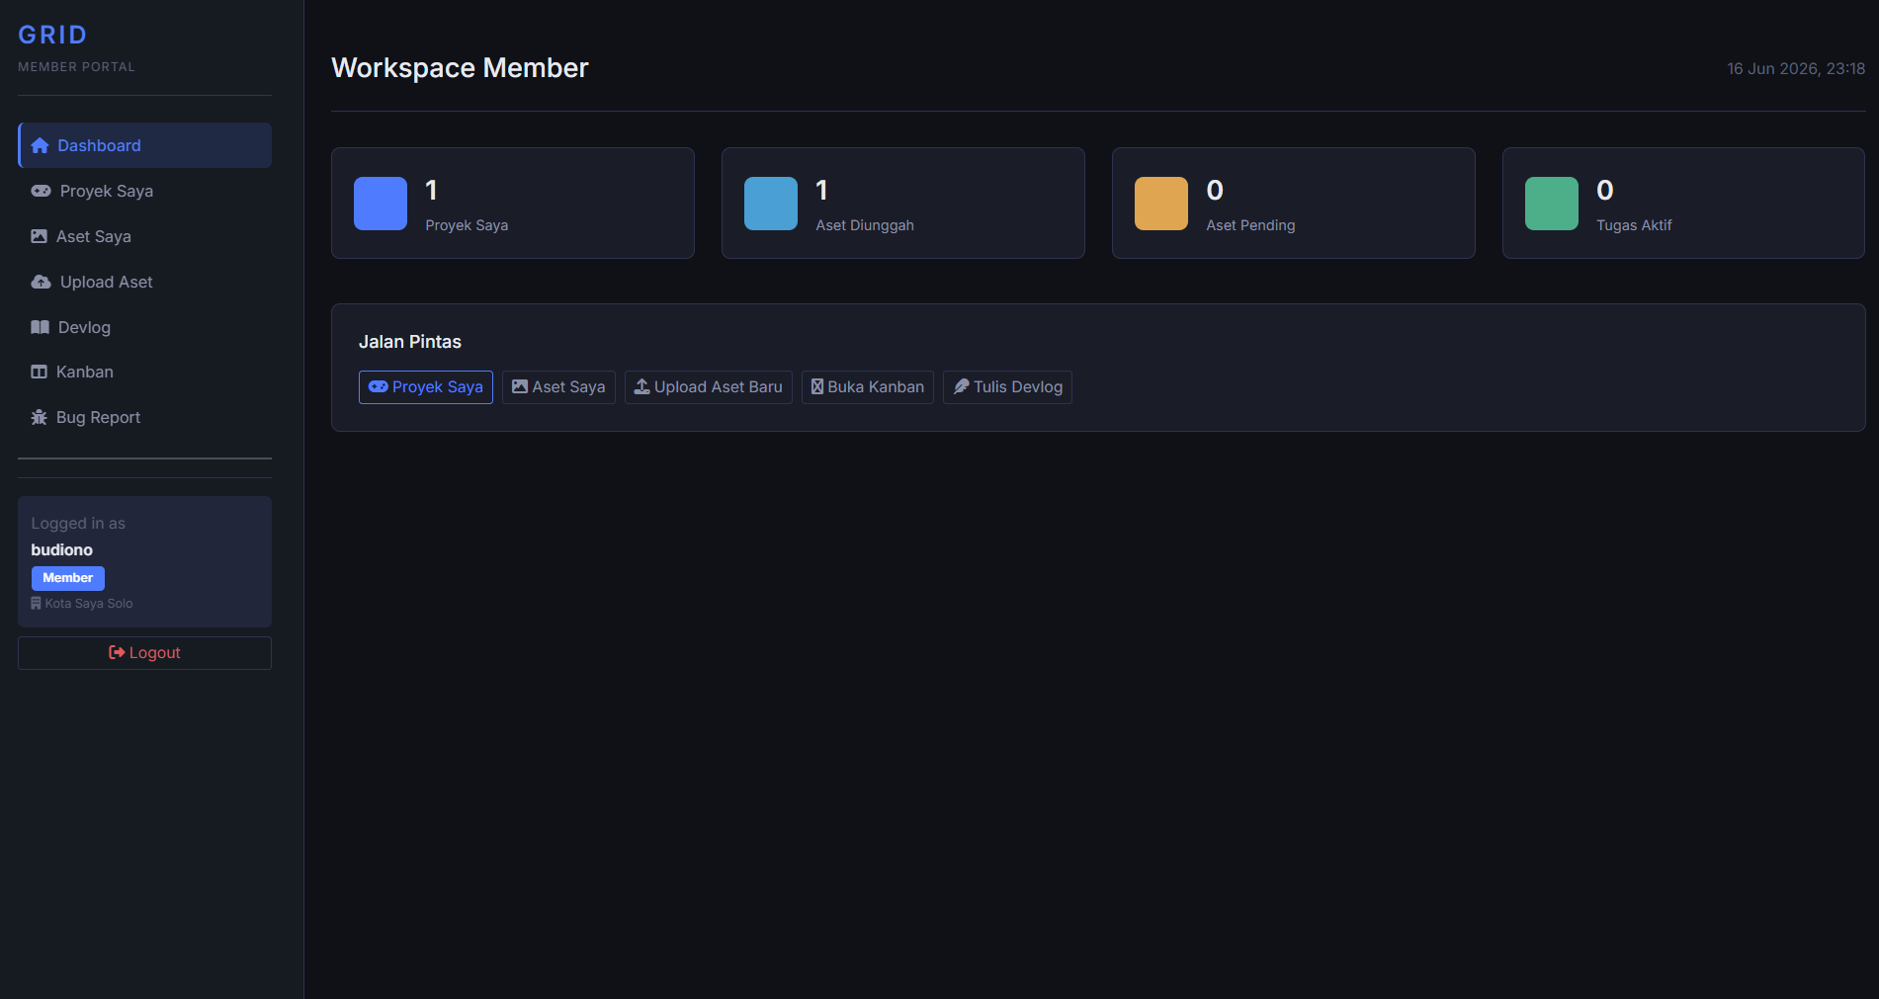Click the light blue Aset Diunggah stat icon
The height and width of the screenshot is (999, 1879).
point(771,204)
